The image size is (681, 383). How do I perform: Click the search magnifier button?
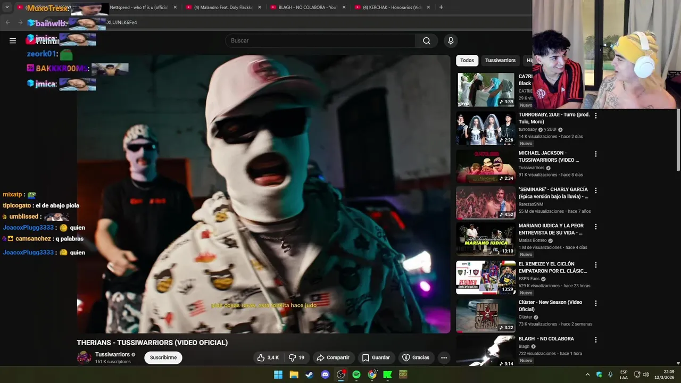(x=427, y=41)
